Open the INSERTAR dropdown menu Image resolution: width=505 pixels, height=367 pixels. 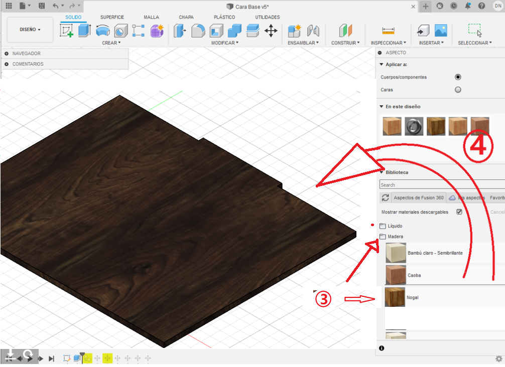click(x=431, y=43)
